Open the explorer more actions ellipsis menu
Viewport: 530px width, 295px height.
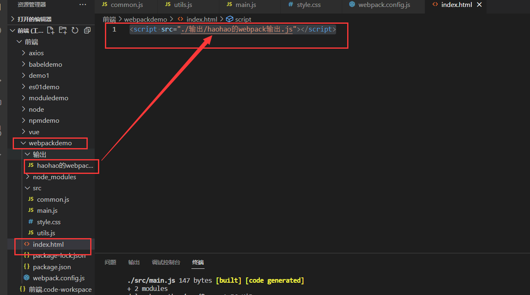[83, 5]
